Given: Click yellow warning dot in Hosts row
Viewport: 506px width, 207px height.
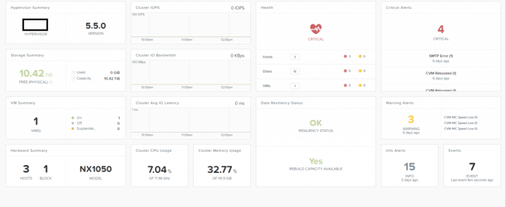Looking at the screenshot, I should click(x=360, y=56).
